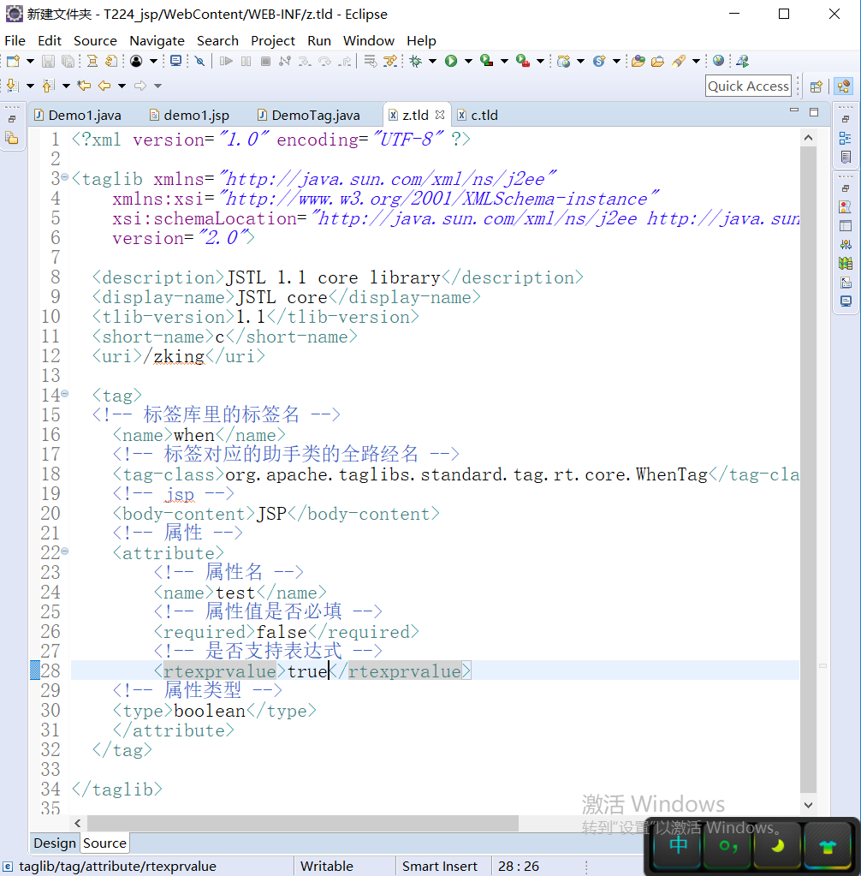Restore the left side view stack
Screen dimensions: 861x876
[x=12, y=119]
